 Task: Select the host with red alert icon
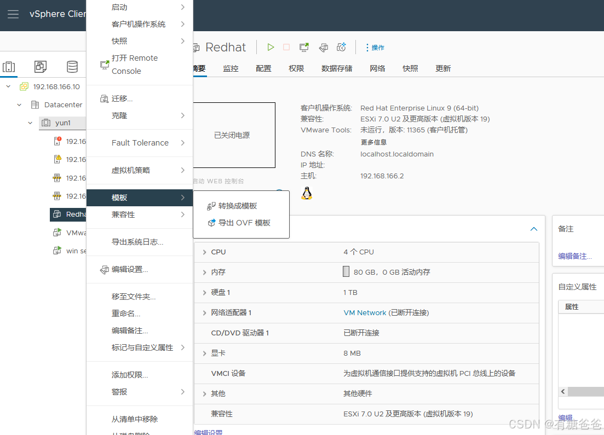(57, 141)
